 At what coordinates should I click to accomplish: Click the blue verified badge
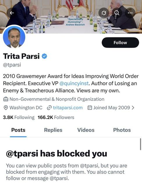45,56
